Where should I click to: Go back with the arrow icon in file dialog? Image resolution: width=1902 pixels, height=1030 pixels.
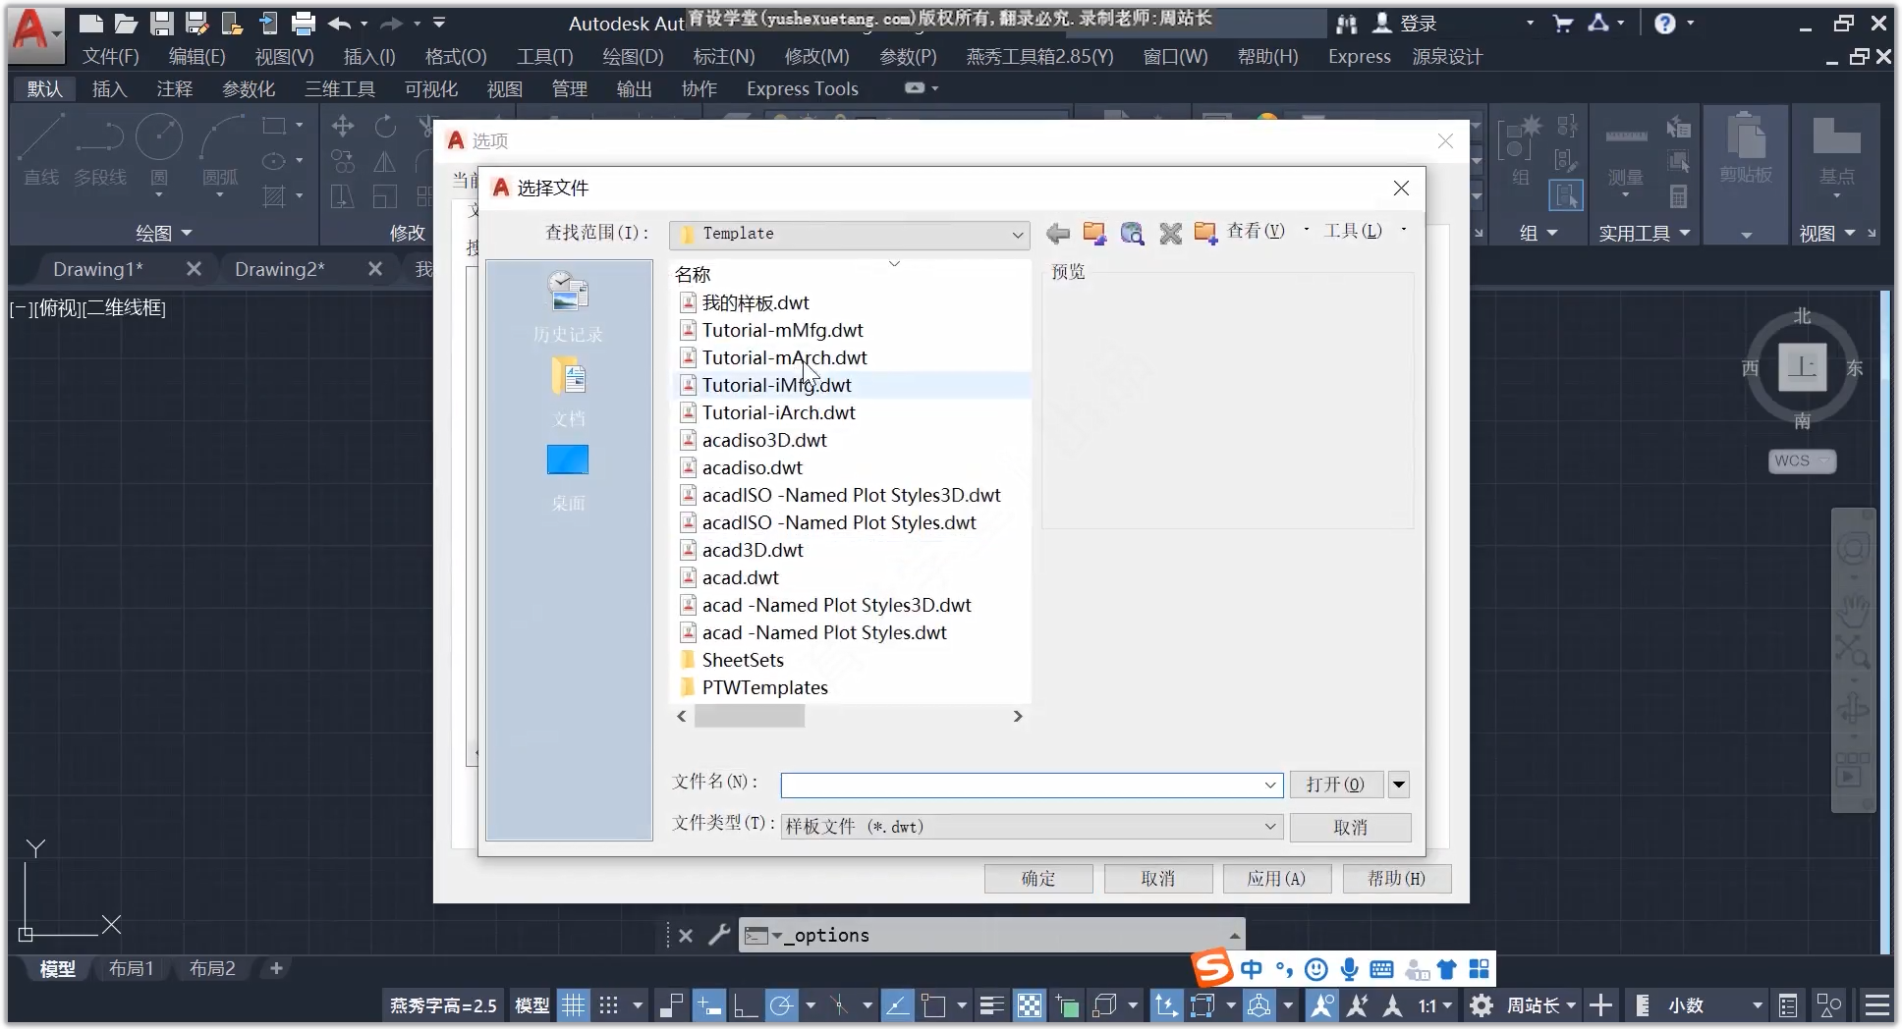[x=1058, y=233]
